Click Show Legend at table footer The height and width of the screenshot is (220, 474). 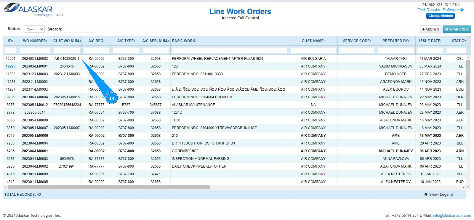pyautogui.click(x=438, y=194)
